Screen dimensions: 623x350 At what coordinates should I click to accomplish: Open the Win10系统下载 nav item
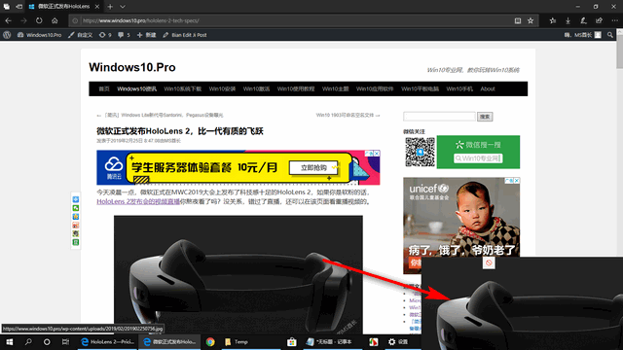(x=183, y=88)
